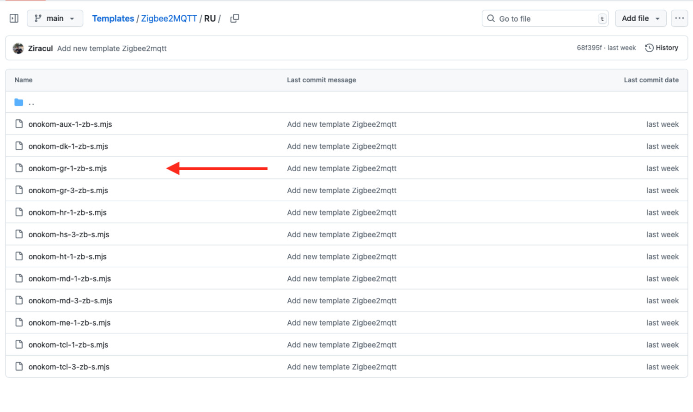Open the main branch dropdown
Viewport: 693px width, 412px height.
coord(55,18)
